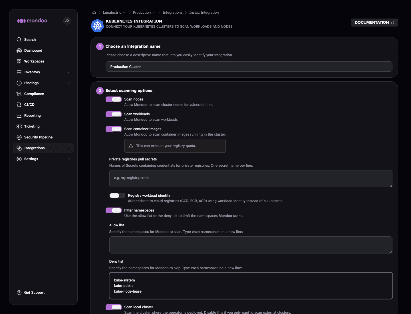Screen dimensions: 411x314
Task: Click 'Select scanning options' heading
Action: click(x=129, y=90)
